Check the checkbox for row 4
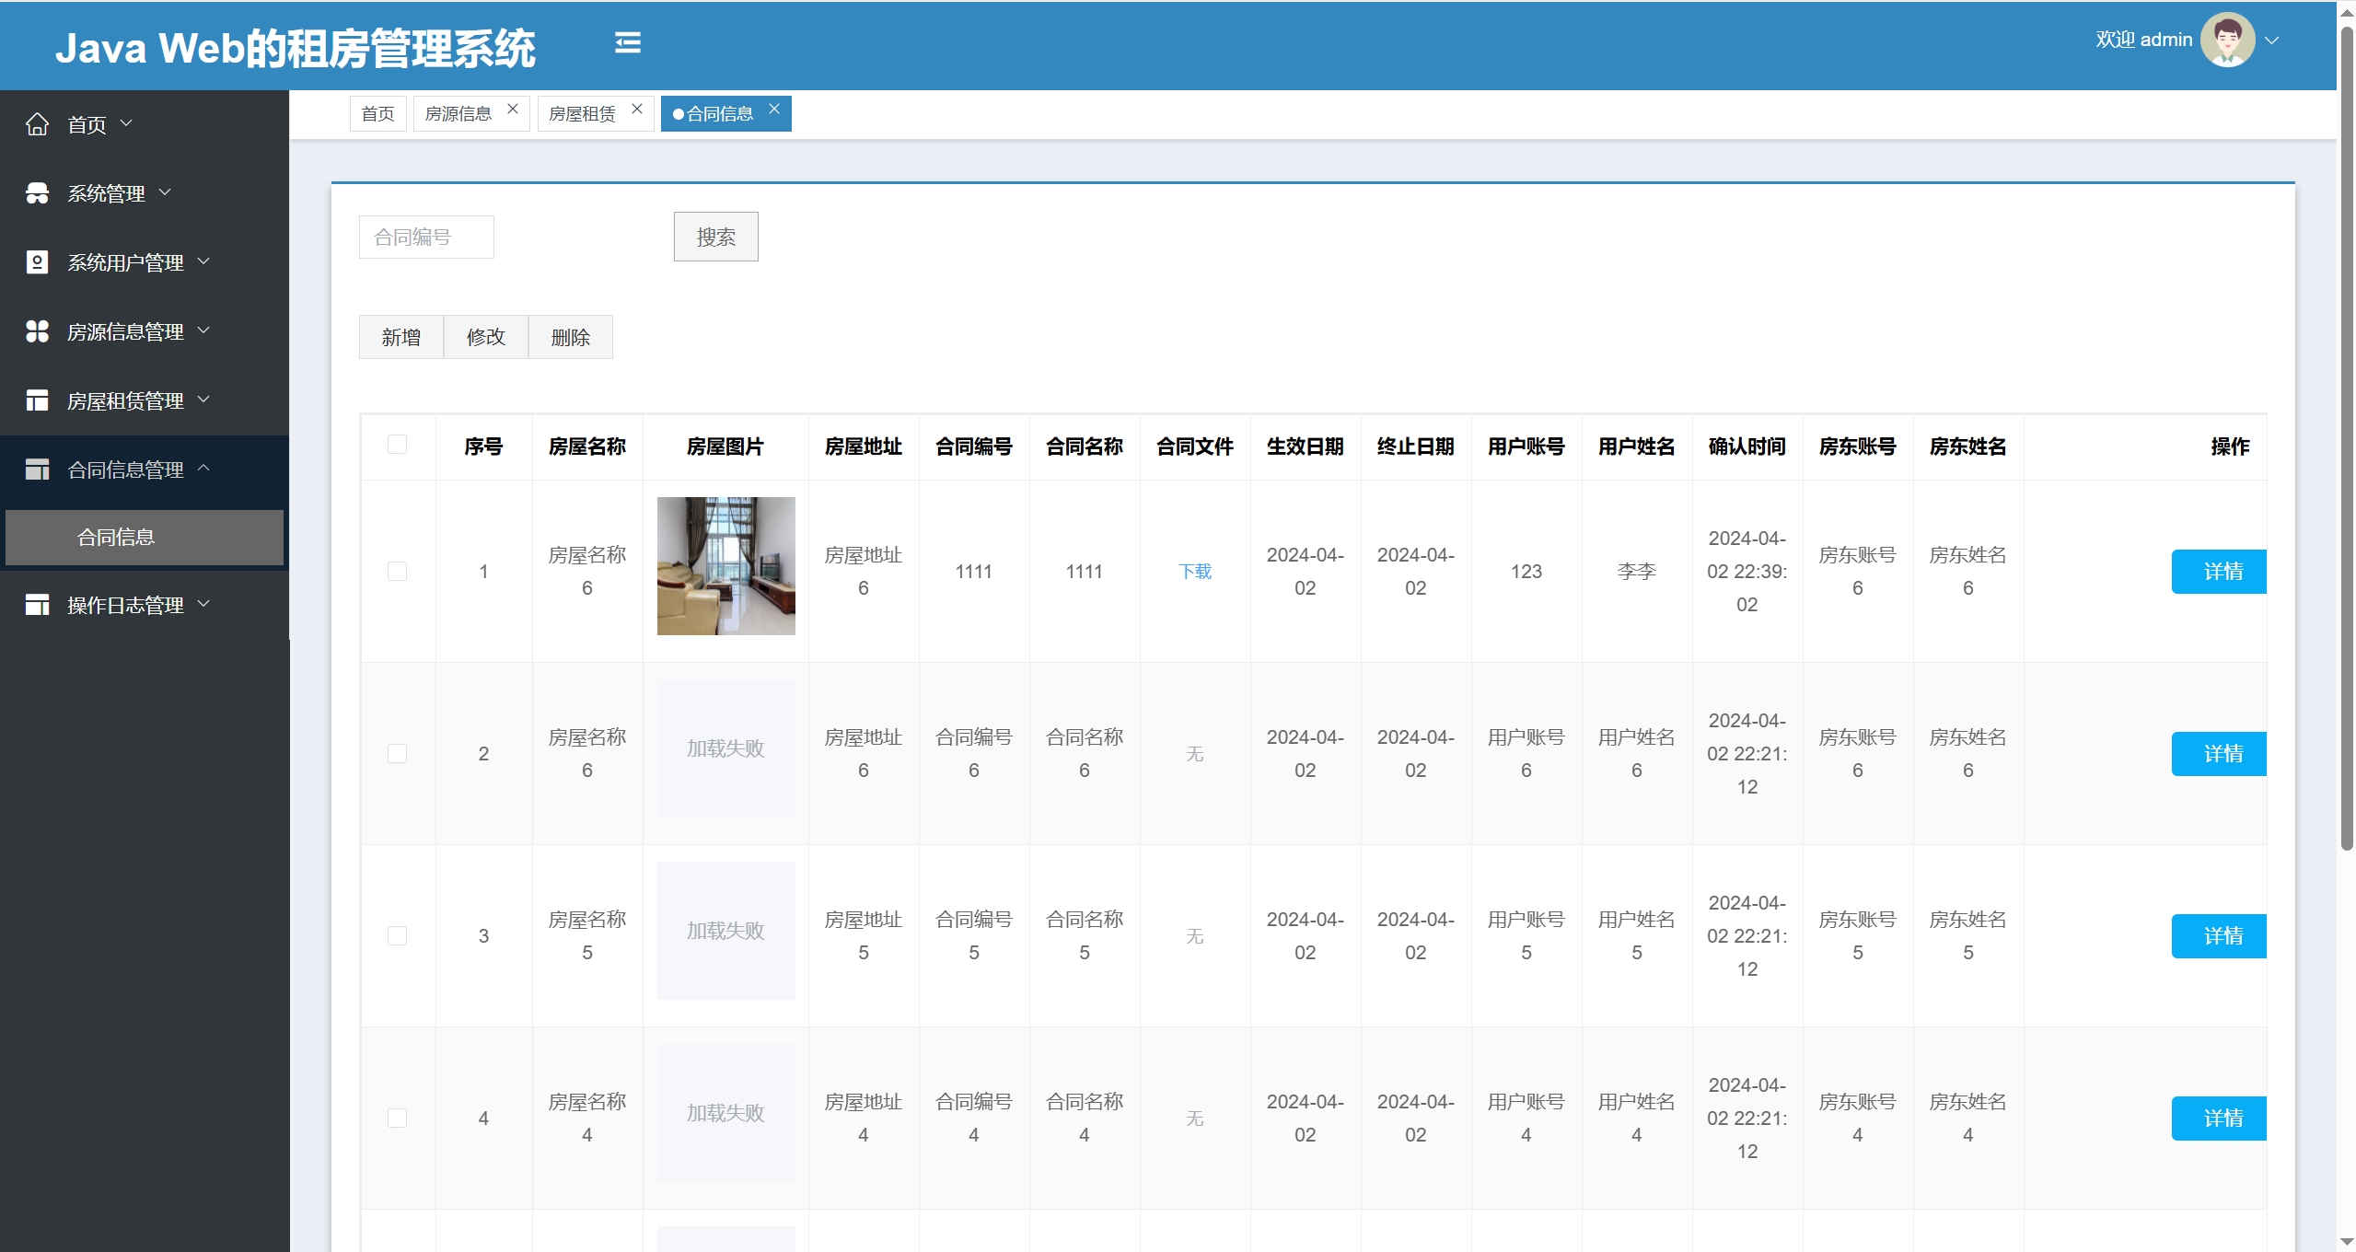Viewport: 2356px width, 1252px height. [x=397, y=1118]
